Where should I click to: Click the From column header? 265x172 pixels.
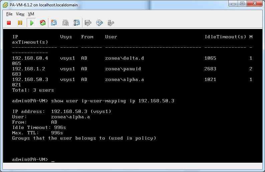87,37
